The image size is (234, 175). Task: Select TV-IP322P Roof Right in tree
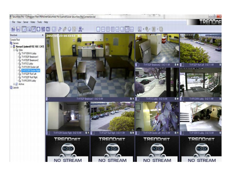pyautogui.click(x=29, y=77)
